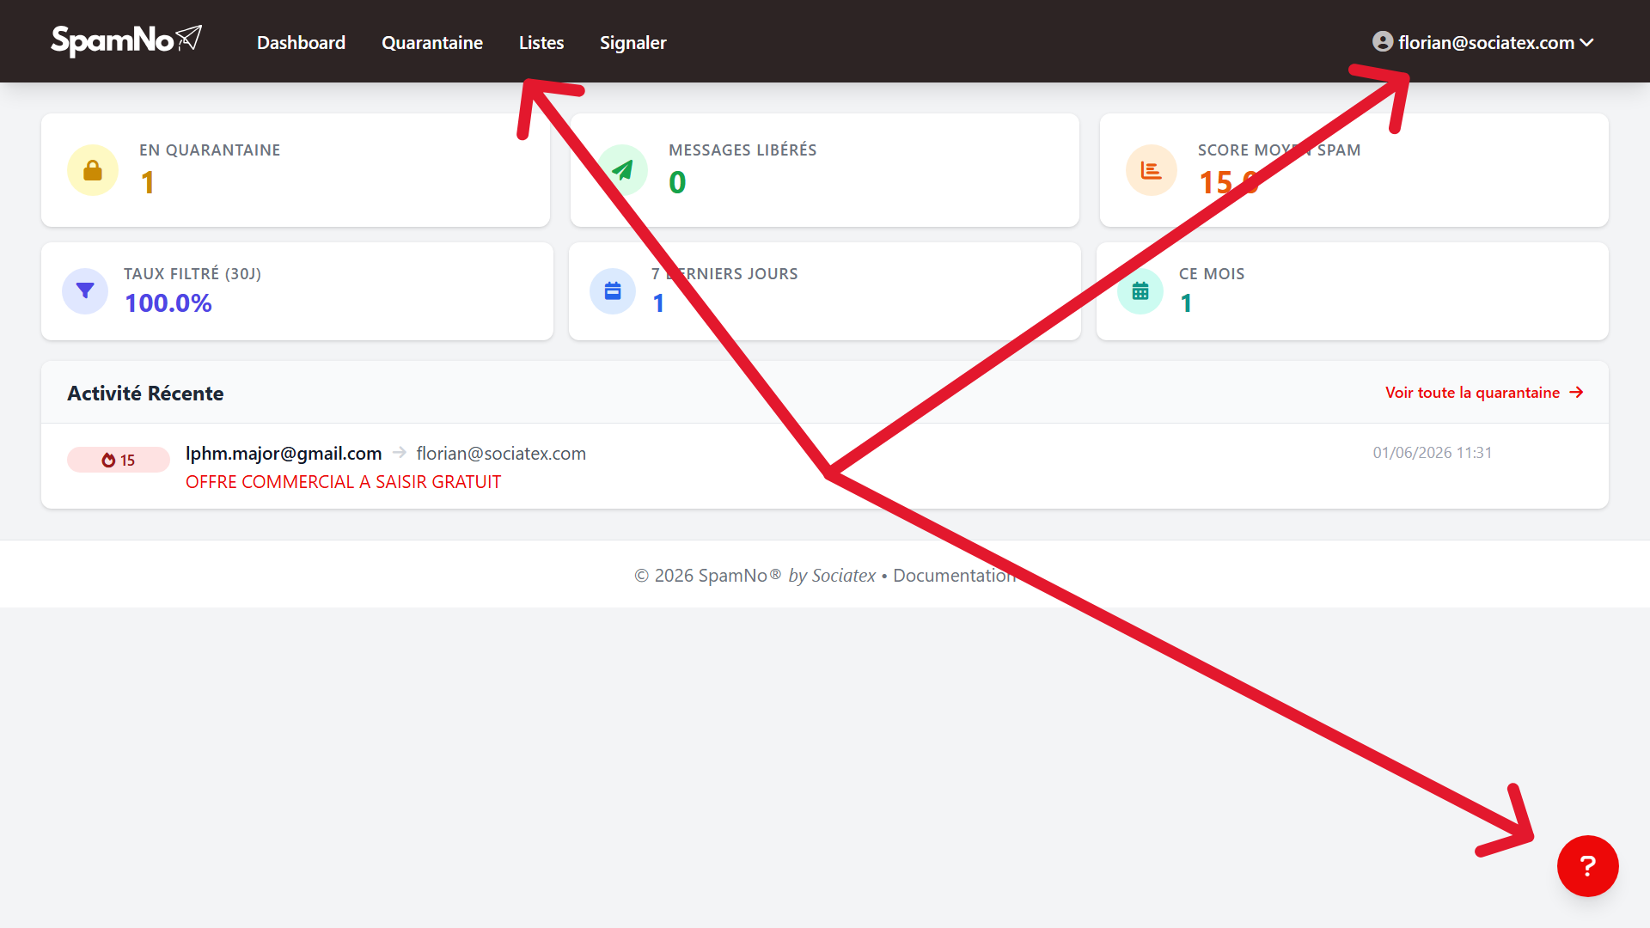This screenshot has width=1650, height=928.
Task: Open the red help question mark button
Action: click(1587, 866)
